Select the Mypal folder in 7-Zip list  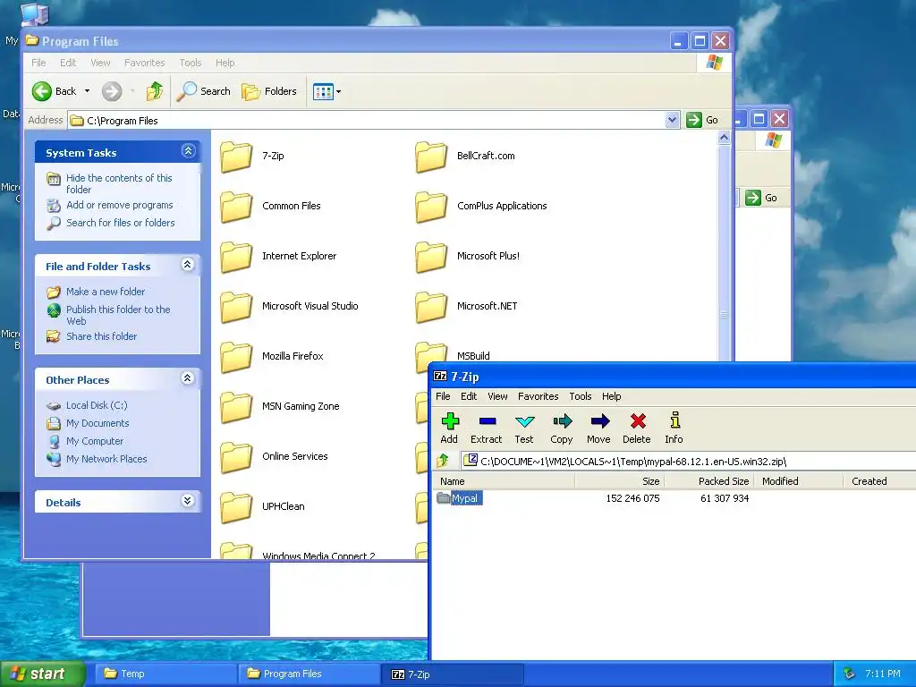(459, 498)
